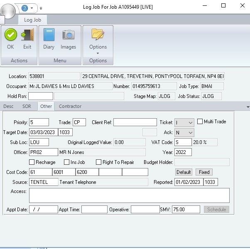Toggle the Ins Job checkbox
Viewport: 250px width, 249px height.
click(x=66, y=162)
